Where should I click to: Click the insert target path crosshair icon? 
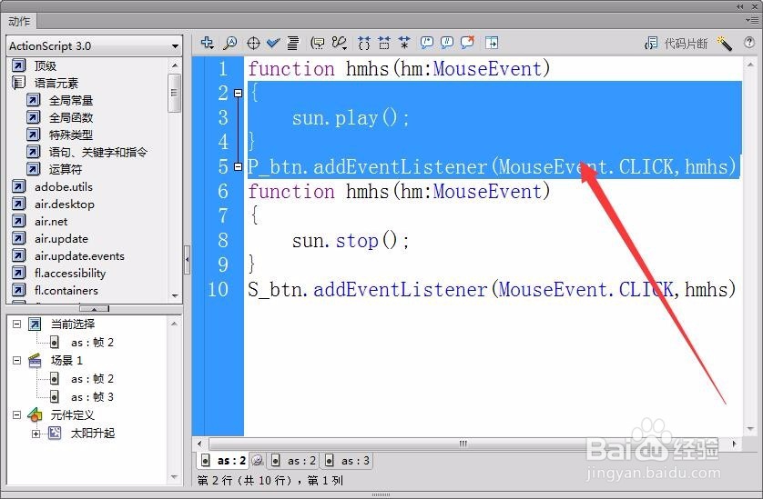pos(253,44)
